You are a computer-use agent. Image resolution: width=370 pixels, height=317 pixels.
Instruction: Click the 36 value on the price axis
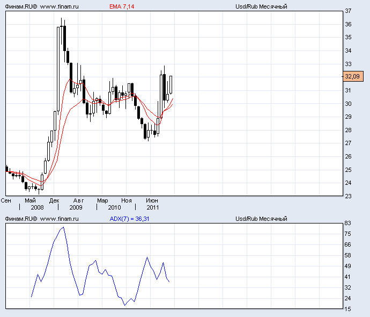[x=348, y=24]
